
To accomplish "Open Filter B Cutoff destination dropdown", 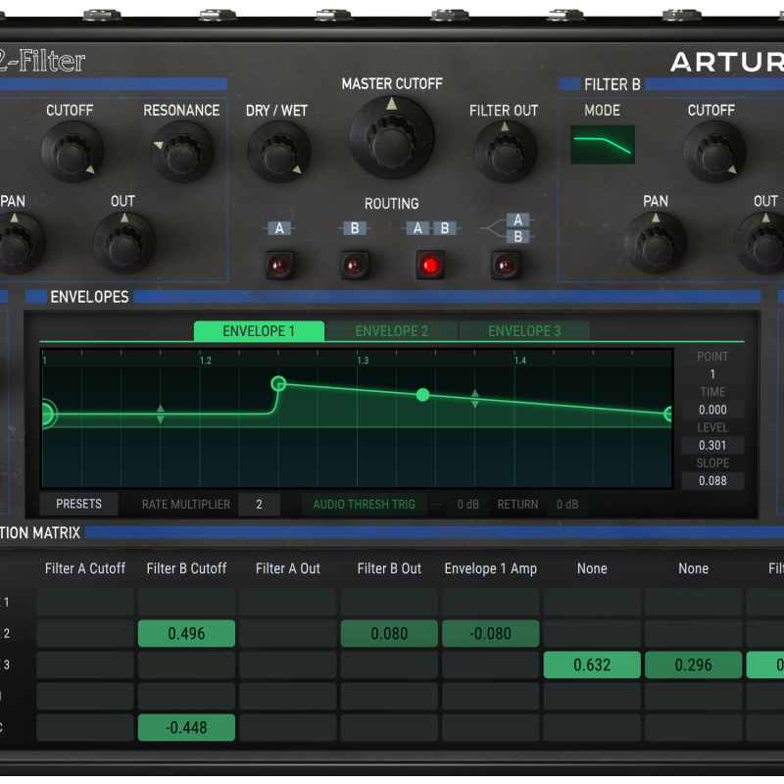I will pyautogui.click(x=186, y=568).
